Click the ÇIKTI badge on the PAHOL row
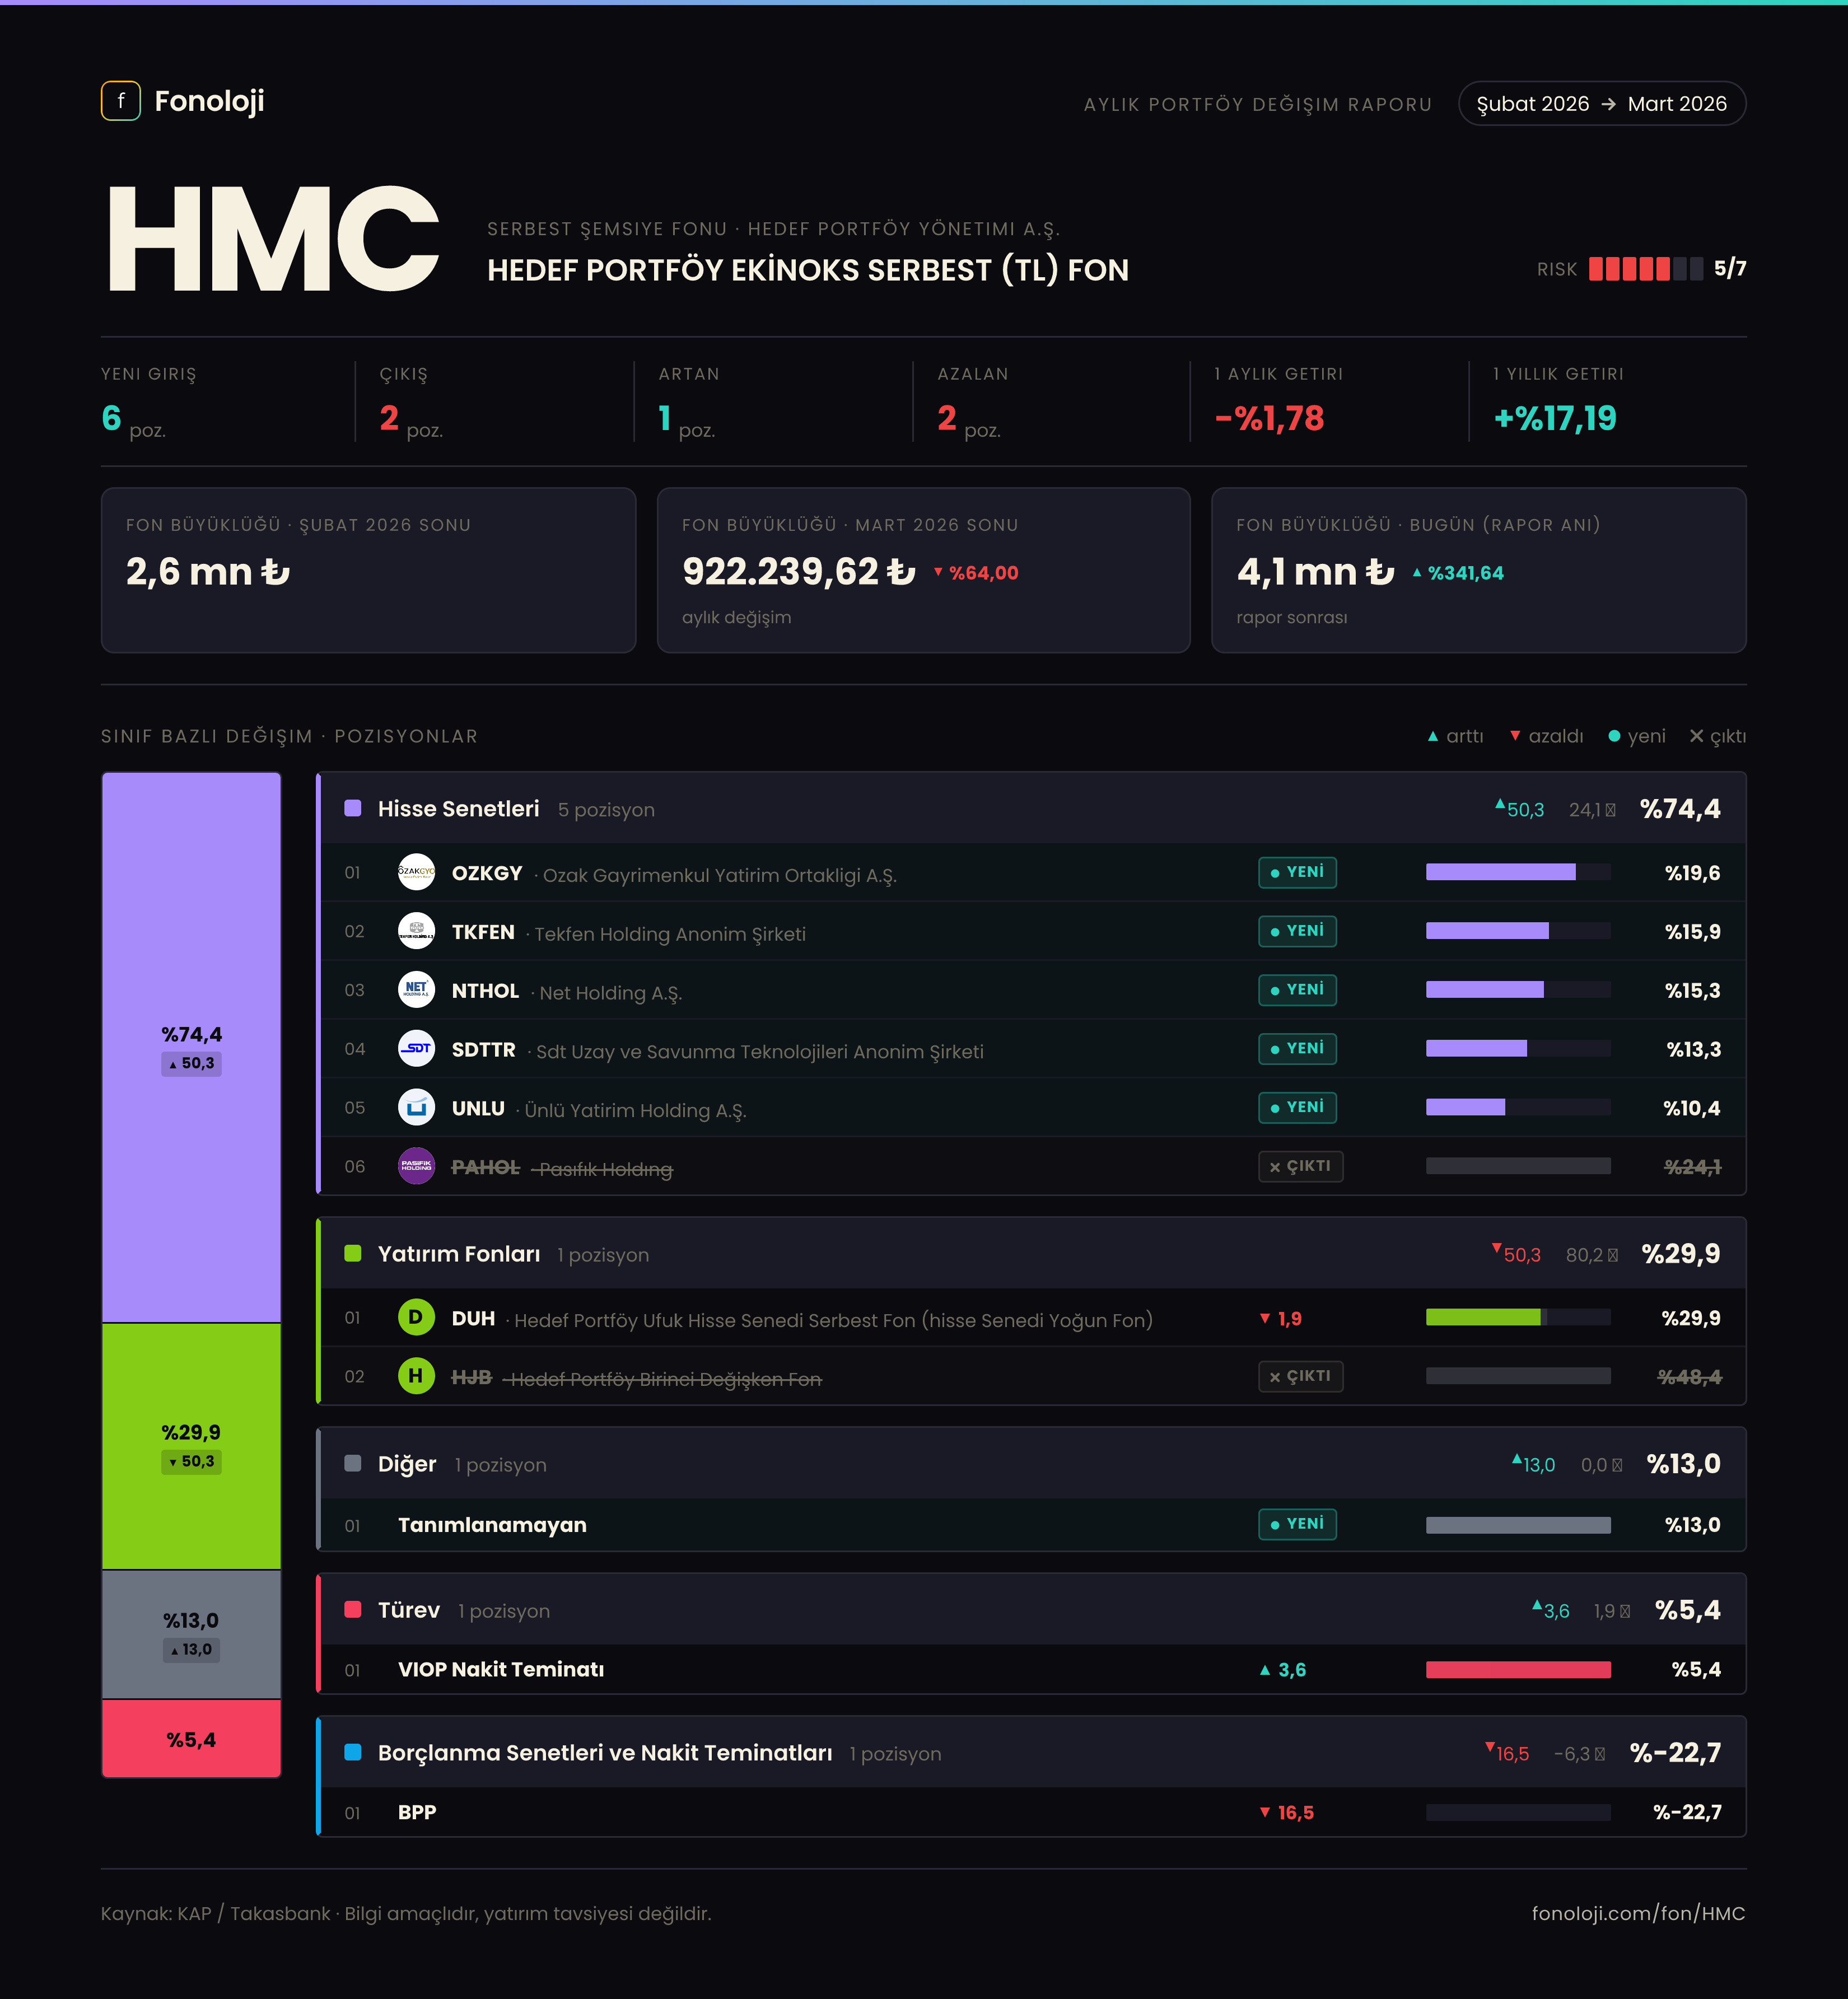 tap(1300, 1166)
